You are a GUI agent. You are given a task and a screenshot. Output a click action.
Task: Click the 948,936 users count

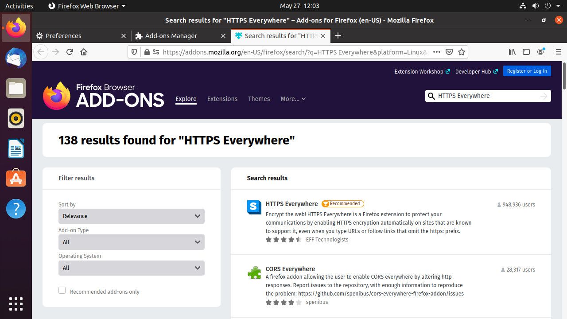coord(516,205)
